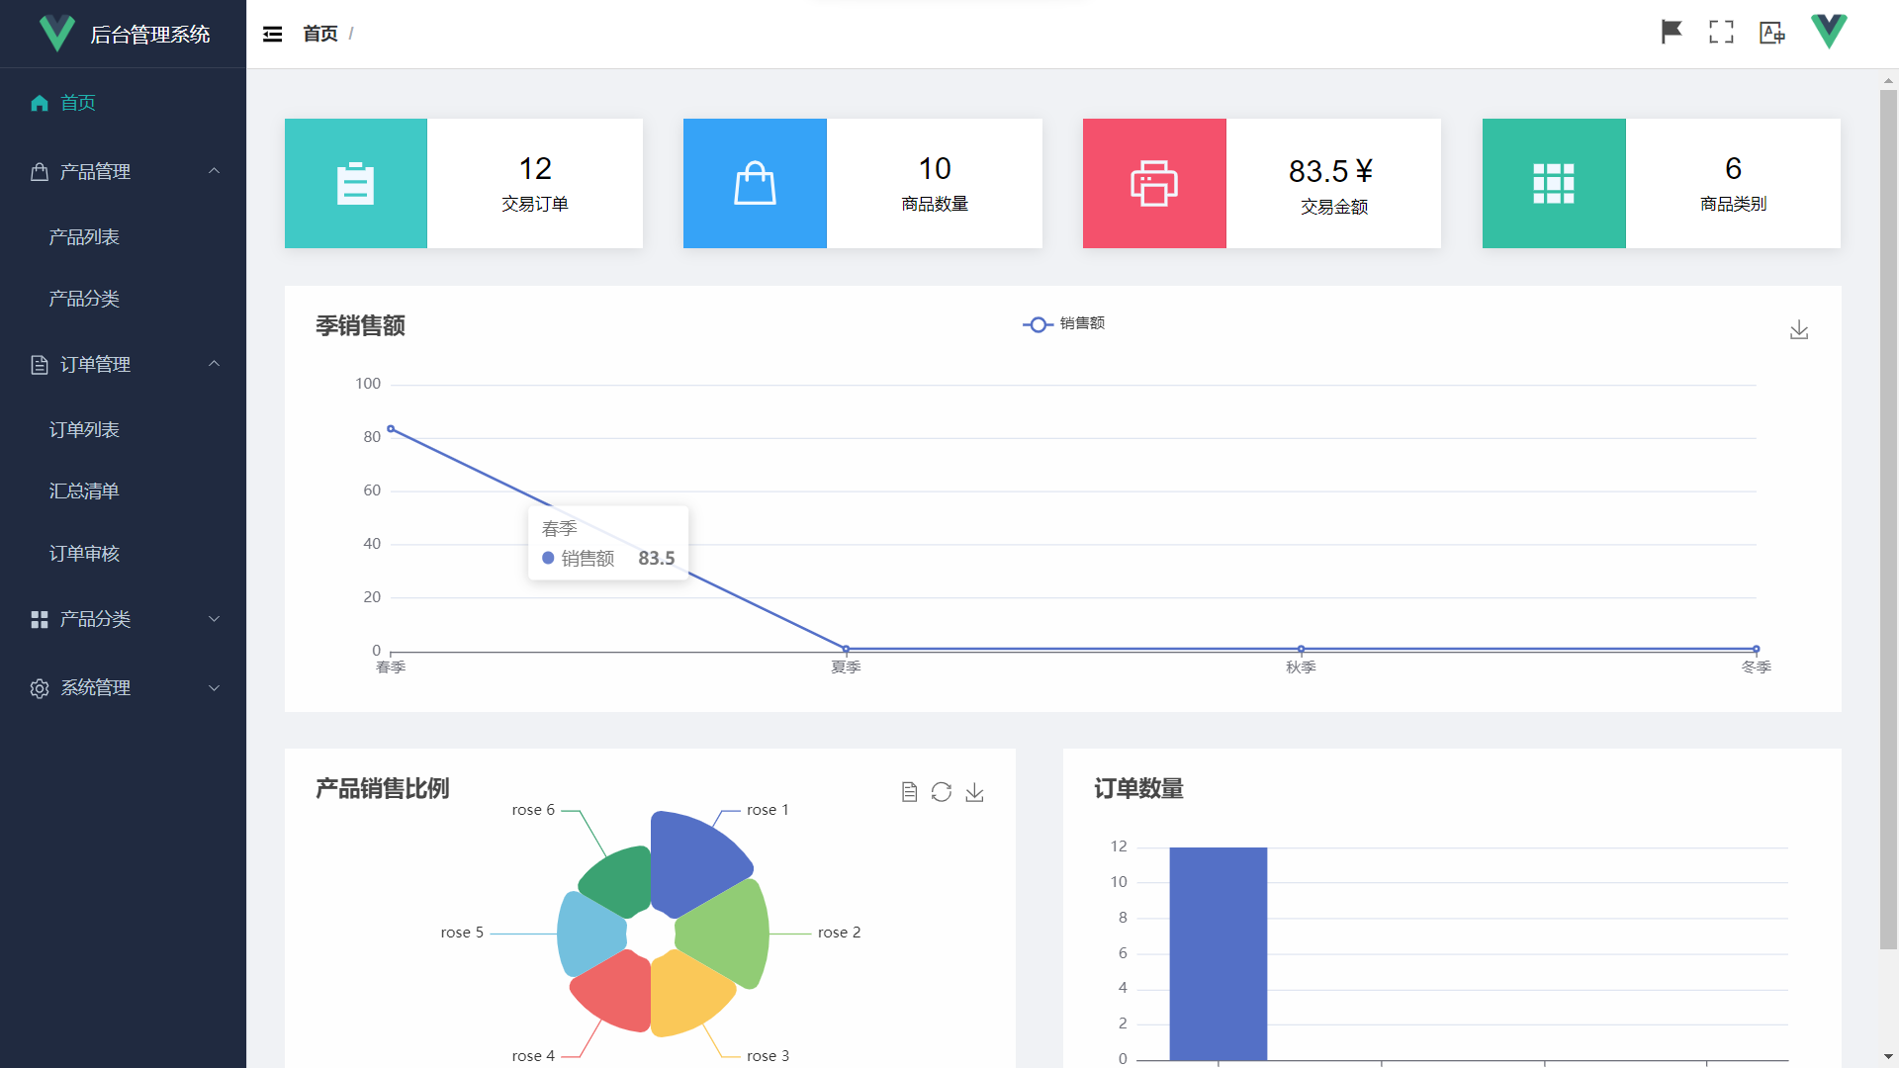Download the 季销售额 chart image
Viewport: 1899px width, 1068px height.
coord(1799,329)
